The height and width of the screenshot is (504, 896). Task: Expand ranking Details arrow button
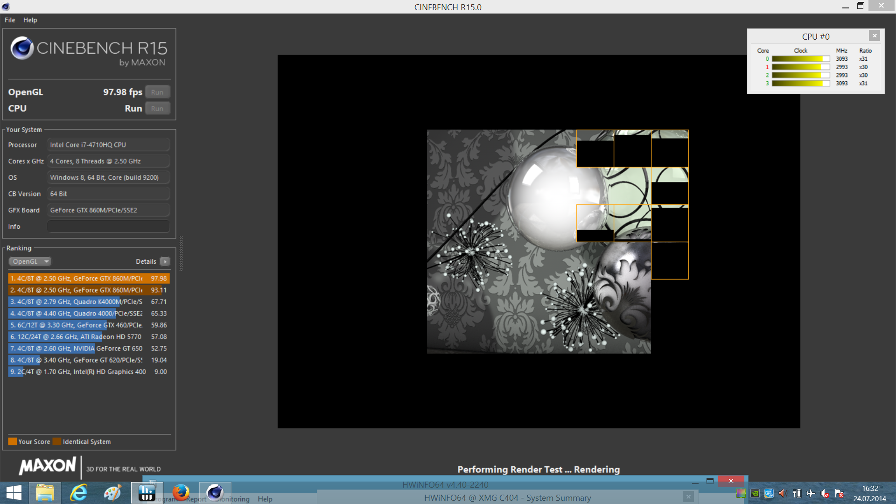point(165,261)
